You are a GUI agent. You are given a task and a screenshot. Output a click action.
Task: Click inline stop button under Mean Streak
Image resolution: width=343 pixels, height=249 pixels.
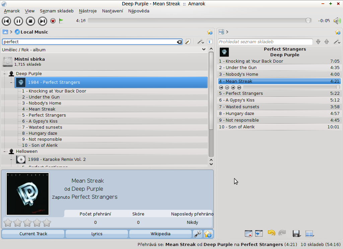(233, 87)
